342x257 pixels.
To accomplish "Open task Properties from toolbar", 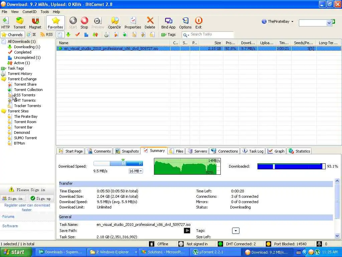I will click(133, 23).
